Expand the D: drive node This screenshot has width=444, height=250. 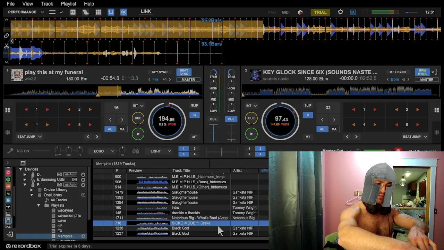point(25,174)
